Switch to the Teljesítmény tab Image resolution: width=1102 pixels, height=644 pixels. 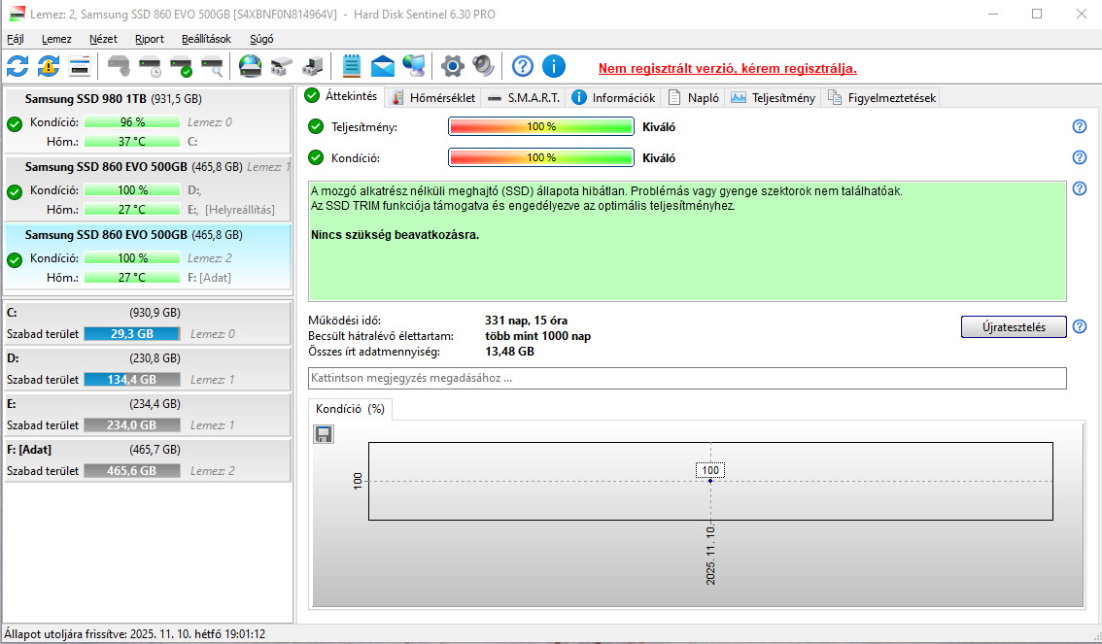[x=774, y=97]
